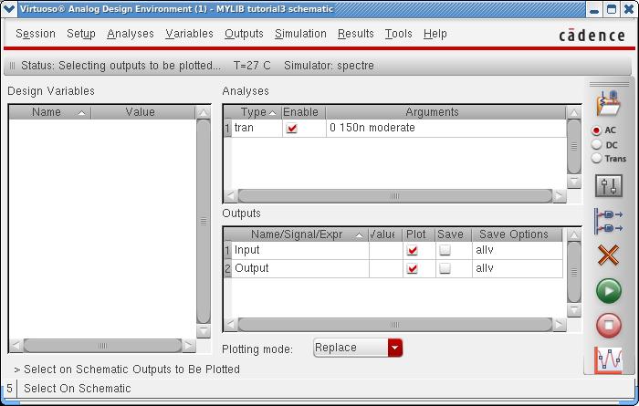
Task: Select the Trans radio button
Action: point(597,159)
